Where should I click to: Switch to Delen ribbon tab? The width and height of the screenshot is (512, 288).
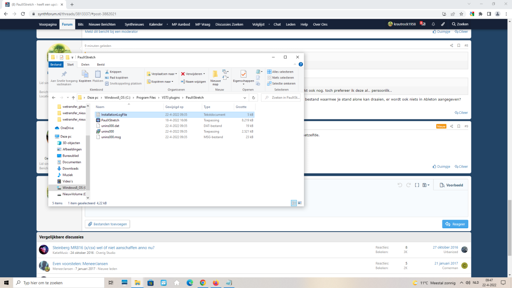pyautogui.click(x=85, y=64)
